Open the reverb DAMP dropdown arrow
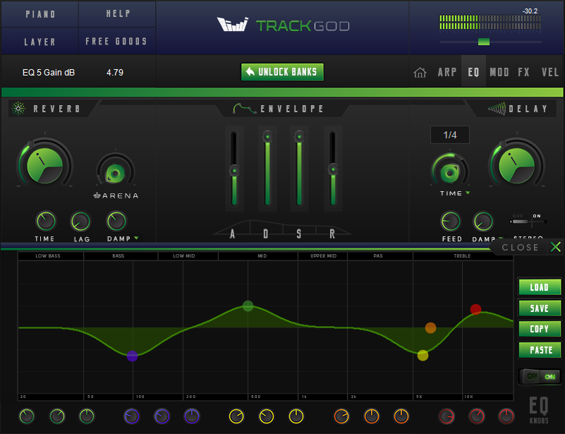Image resolution: width=565 pixels, height=434 pixels. 136,238
